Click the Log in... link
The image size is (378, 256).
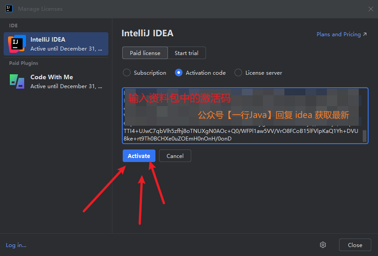[x=16, y=245]
